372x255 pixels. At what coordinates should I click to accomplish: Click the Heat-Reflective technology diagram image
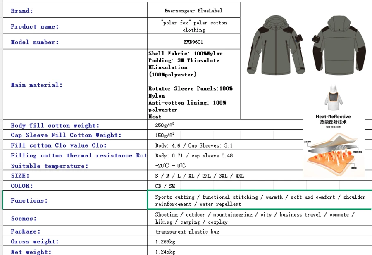pos(334,145)
